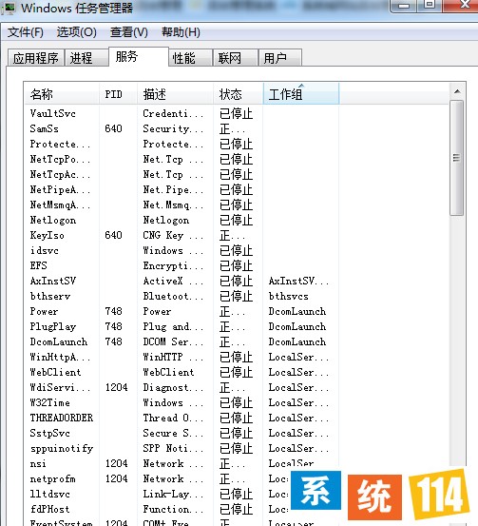Click the Net.Pipe... description cell
This screenshot has width=478, height=526.
pyautogui.click(x=173, y=189)
